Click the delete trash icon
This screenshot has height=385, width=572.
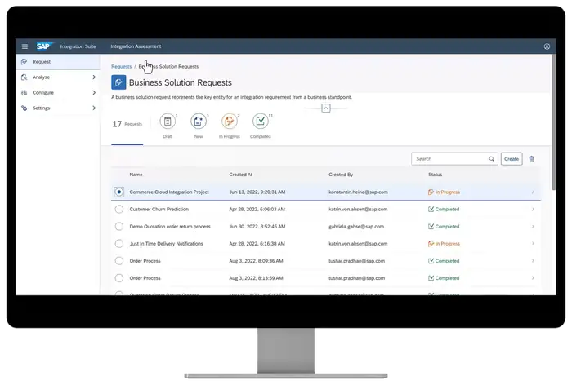531,159
